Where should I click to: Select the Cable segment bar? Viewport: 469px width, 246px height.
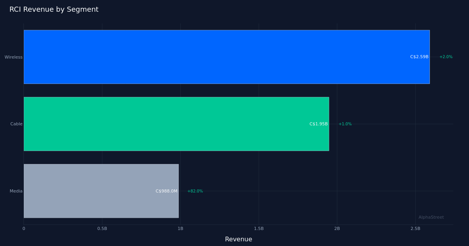coord(176,124)
